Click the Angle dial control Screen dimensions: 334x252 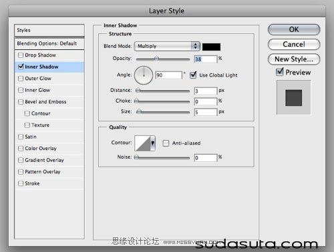144,75
